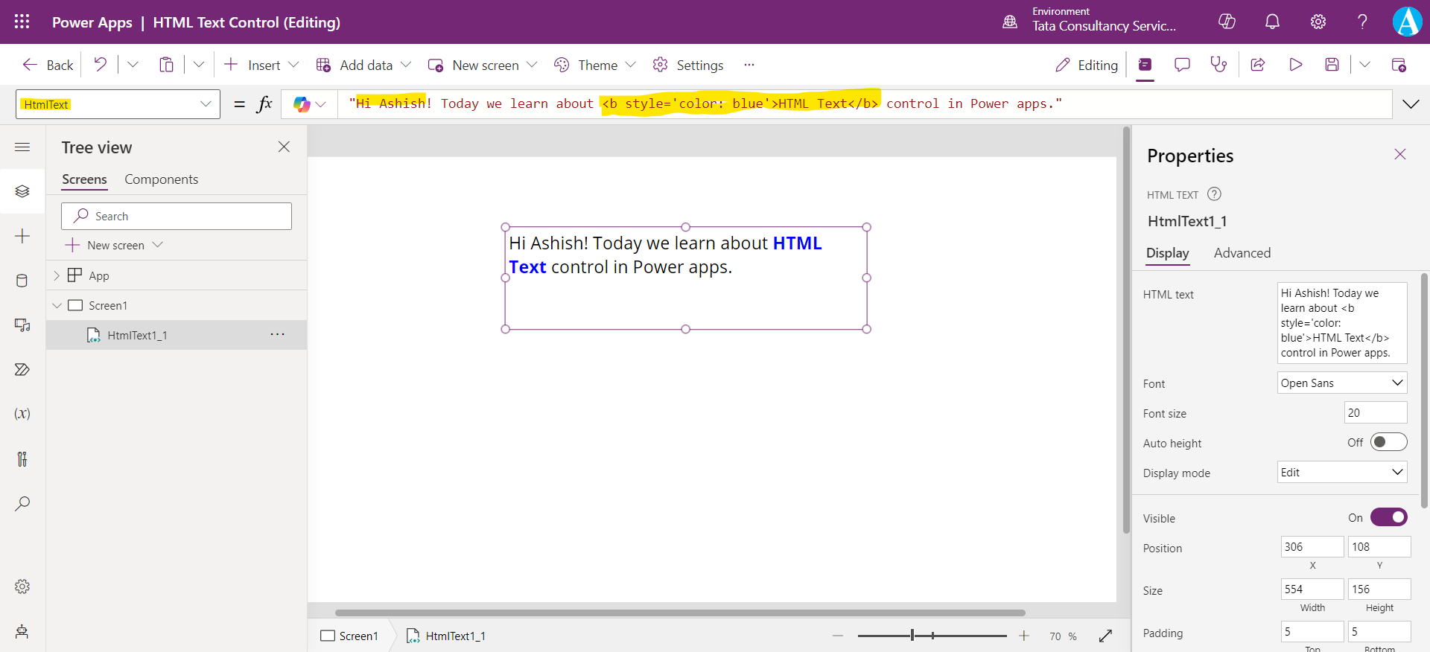Open the App checker stethoscope icon
The width and height of the screenshot is (1430, 652).
[1218, 65]
